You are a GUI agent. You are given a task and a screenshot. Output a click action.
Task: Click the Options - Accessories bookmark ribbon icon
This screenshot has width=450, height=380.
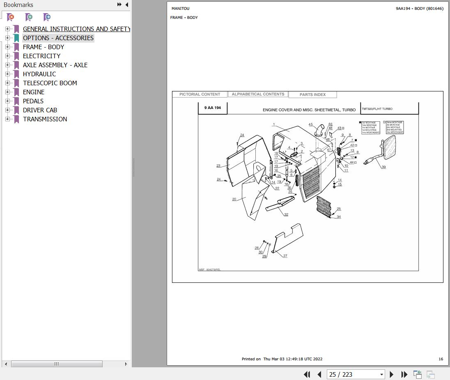pyautogui.click(x=17, y=38)
